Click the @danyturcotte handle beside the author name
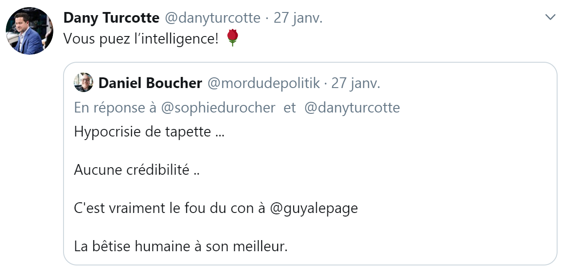Image resolution: width=562 pixels, height=273 pixels. tap(212, 18)
